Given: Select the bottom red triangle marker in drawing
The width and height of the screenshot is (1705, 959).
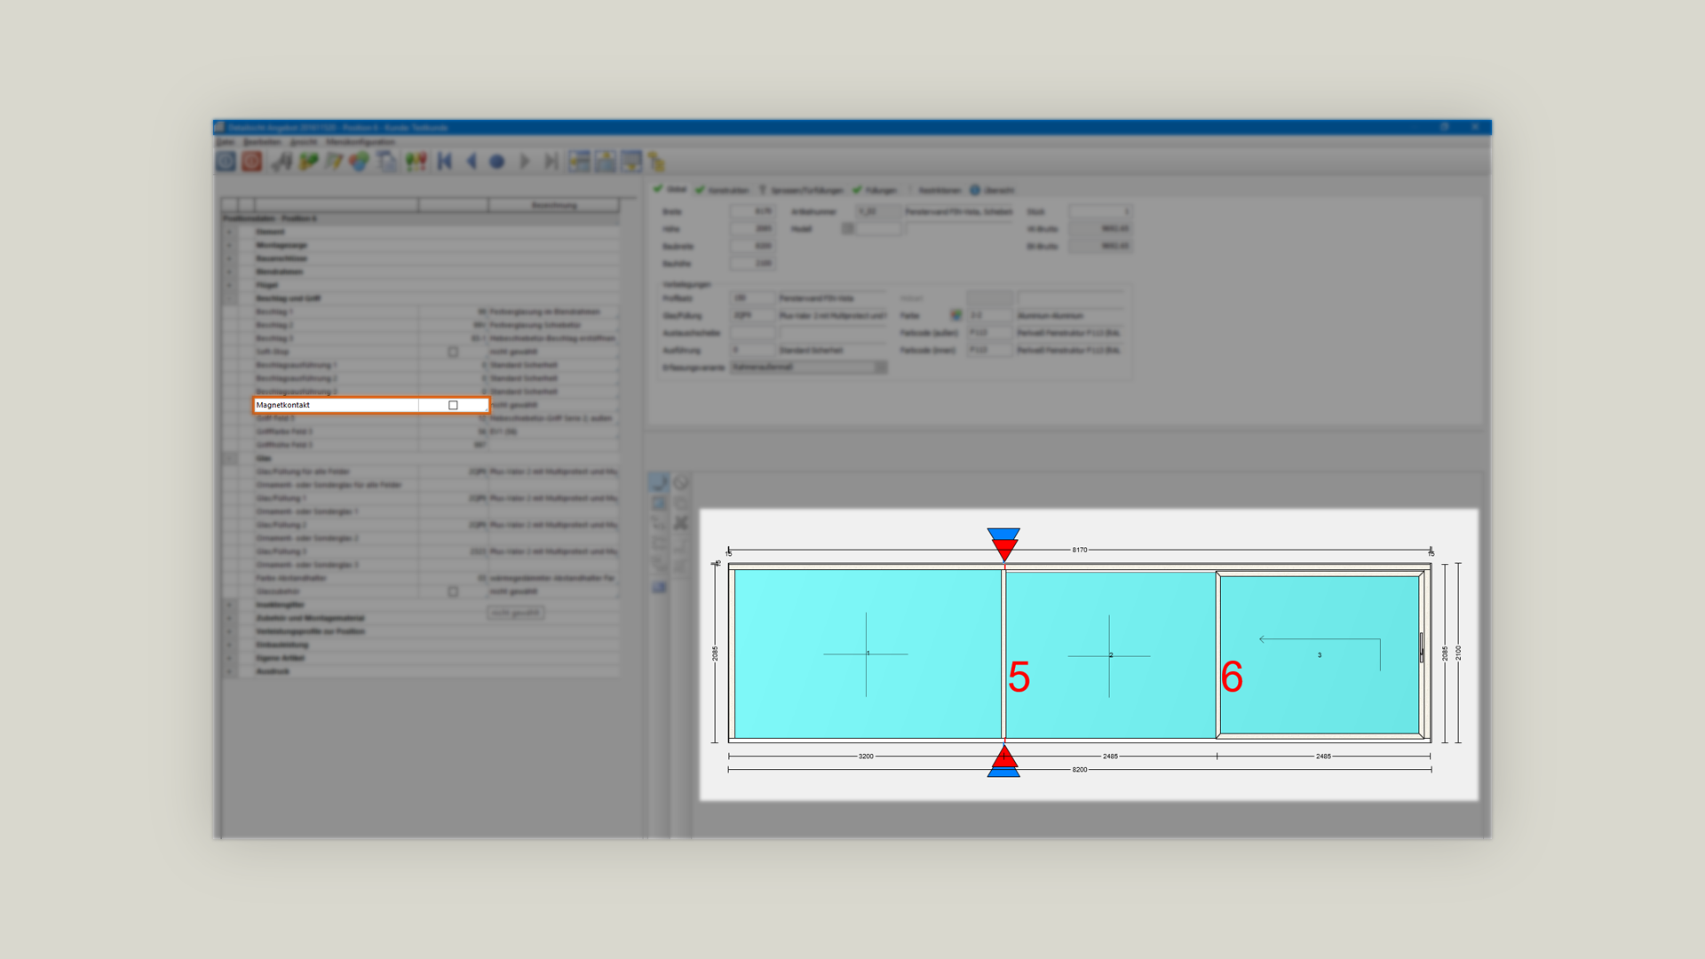Looking at the screenshot, I should [1003, 757].
